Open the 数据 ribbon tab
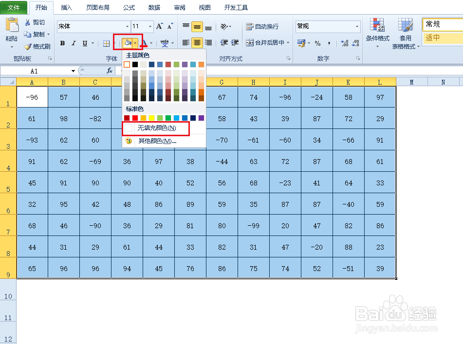The image size is (463, 344). pos(154,7)
